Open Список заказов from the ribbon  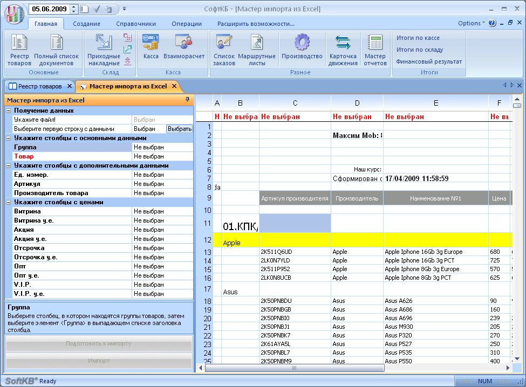[224, 50]
